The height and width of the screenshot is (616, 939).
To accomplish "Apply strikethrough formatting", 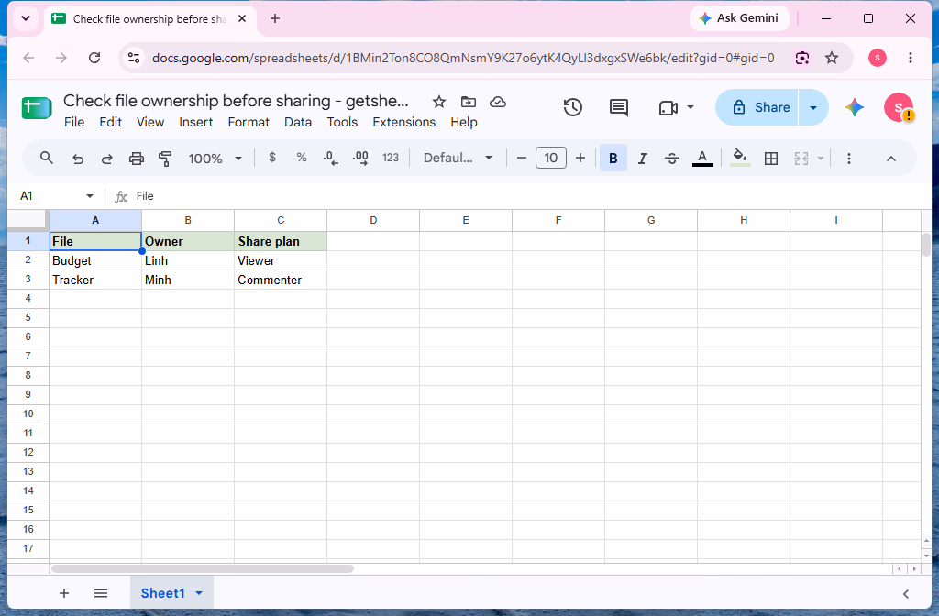I will (672, 159).
